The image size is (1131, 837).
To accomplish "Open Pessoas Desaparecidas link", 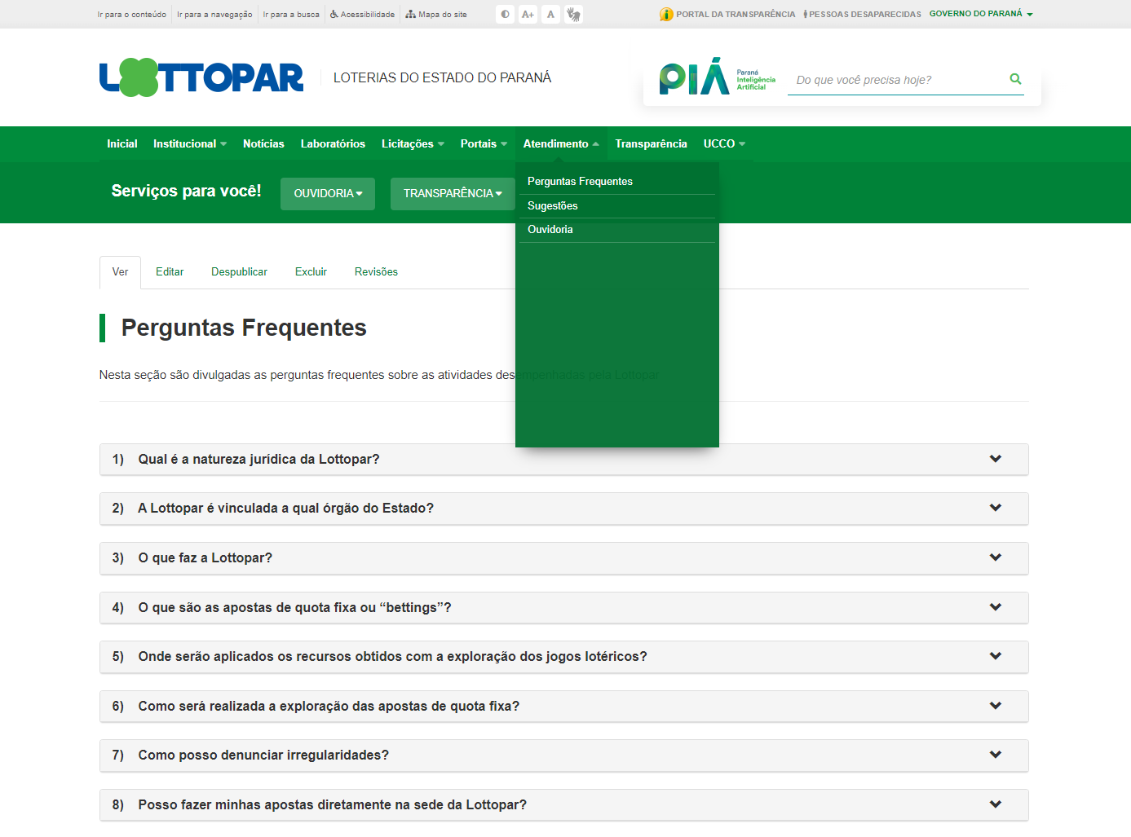I will 862,14.
